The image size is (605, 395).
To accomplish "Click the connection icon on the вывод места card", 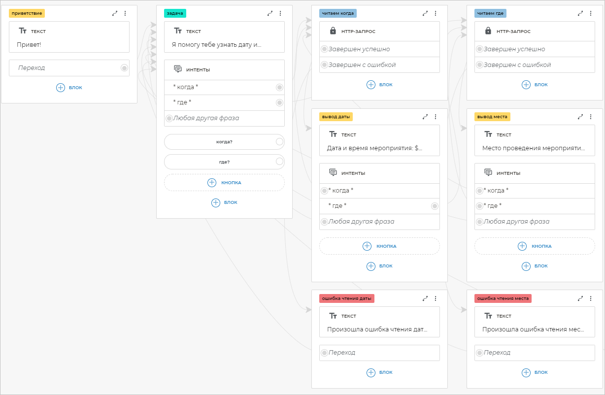I will pyautogui.click(x=580, y=117).
